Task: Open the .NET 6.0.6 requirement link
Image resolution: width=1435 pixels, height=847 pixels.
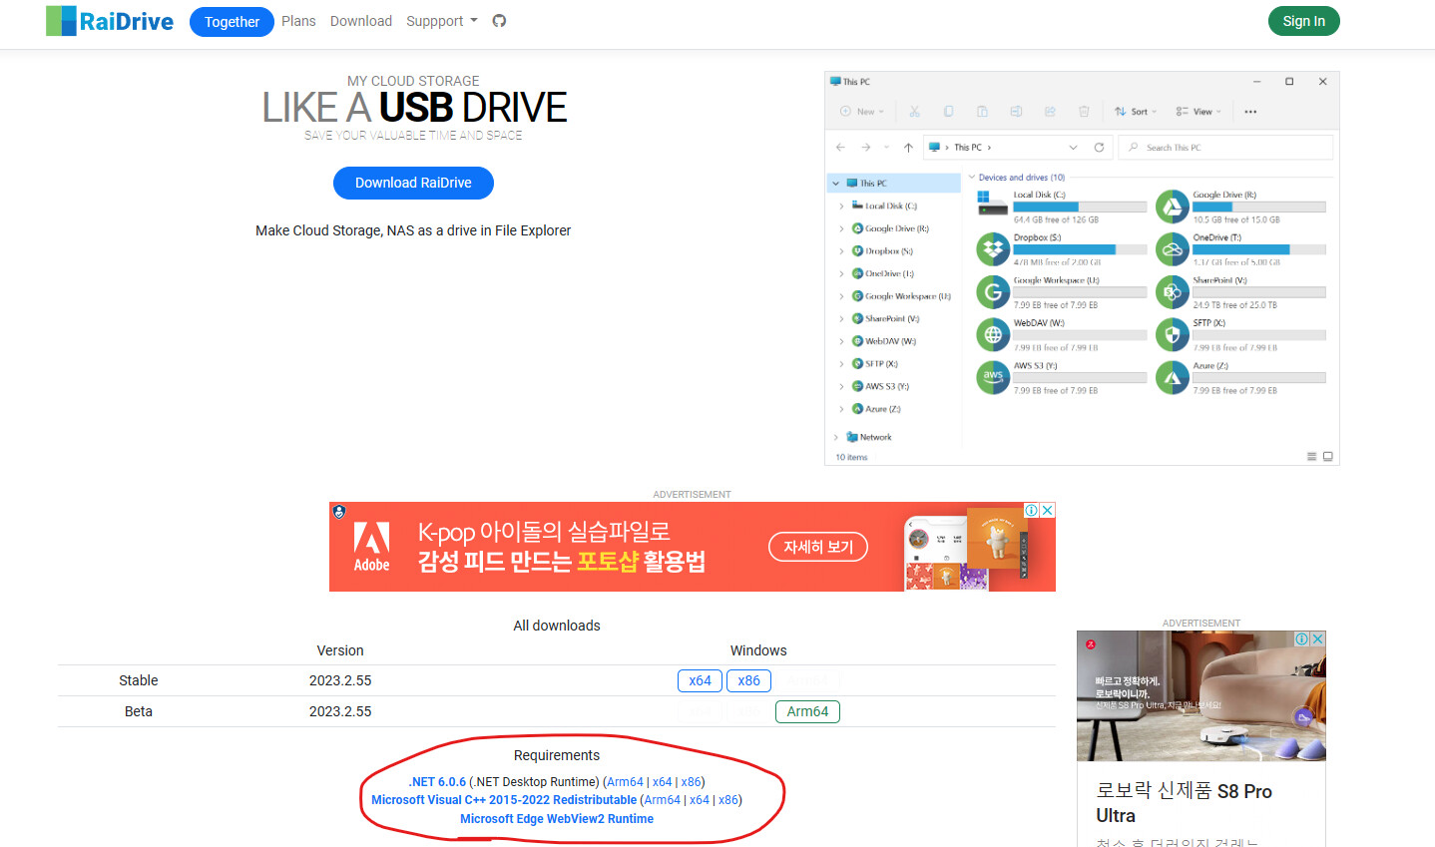Action: 437,782
